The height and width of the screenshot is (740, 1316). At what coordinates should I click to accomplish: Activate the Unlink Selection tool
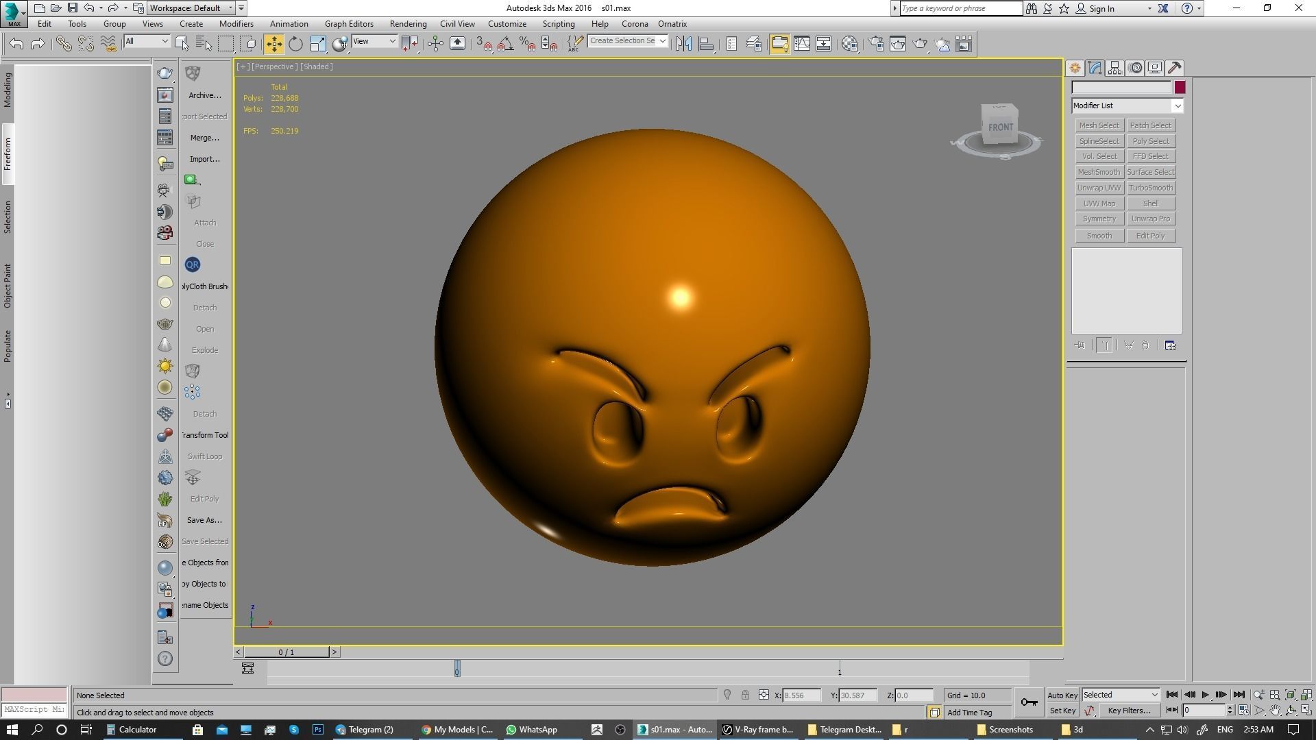pos(86,44)
